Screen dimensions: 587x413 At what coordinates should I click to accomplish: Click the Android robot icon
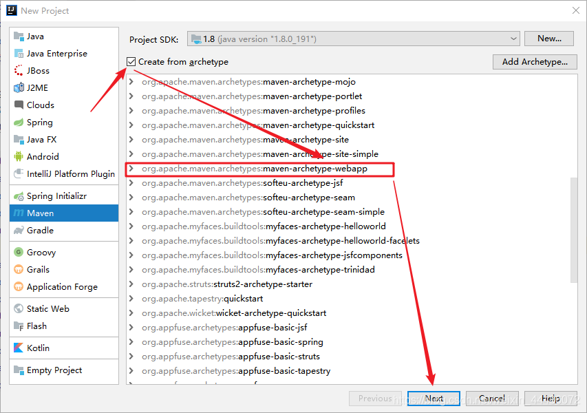[19, 156]
